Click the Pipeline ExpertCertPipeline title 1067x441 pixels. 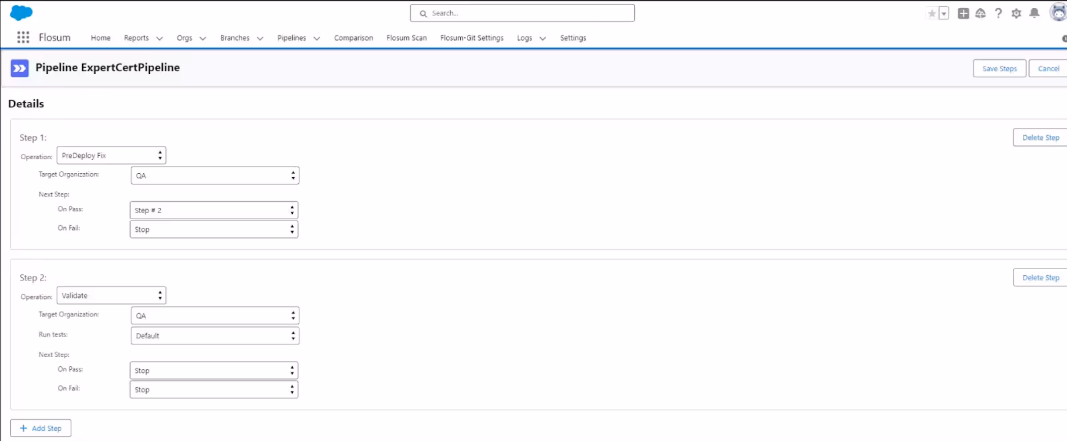click(107, 67)
